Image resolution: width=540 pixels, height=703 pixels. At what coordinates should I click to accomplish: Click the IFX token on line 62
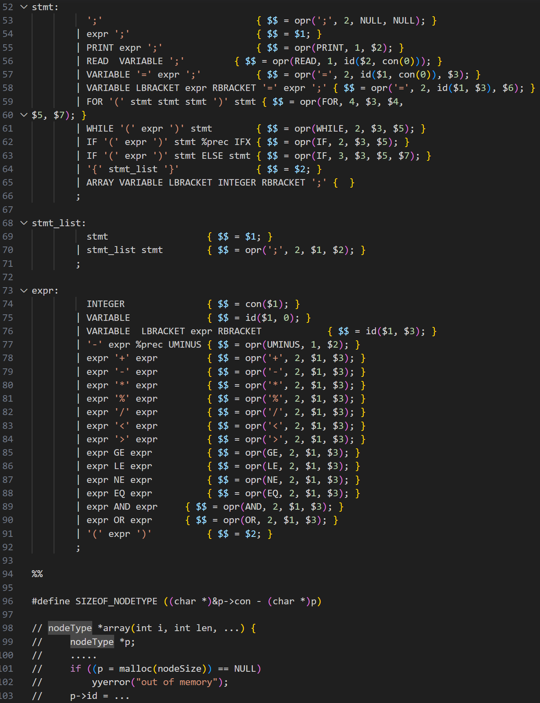click(243, 142)
